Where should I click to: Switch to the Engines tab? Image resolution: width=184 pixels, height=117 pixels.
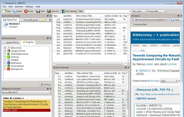pos(28,42)
